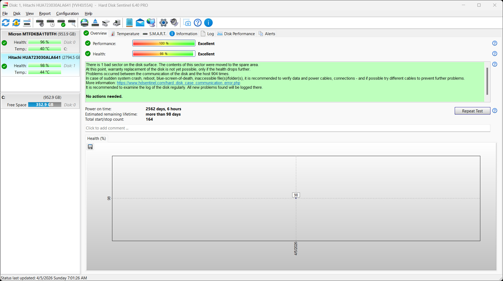Open the surface scan icon (disk with magnifier)

point(72,23)
